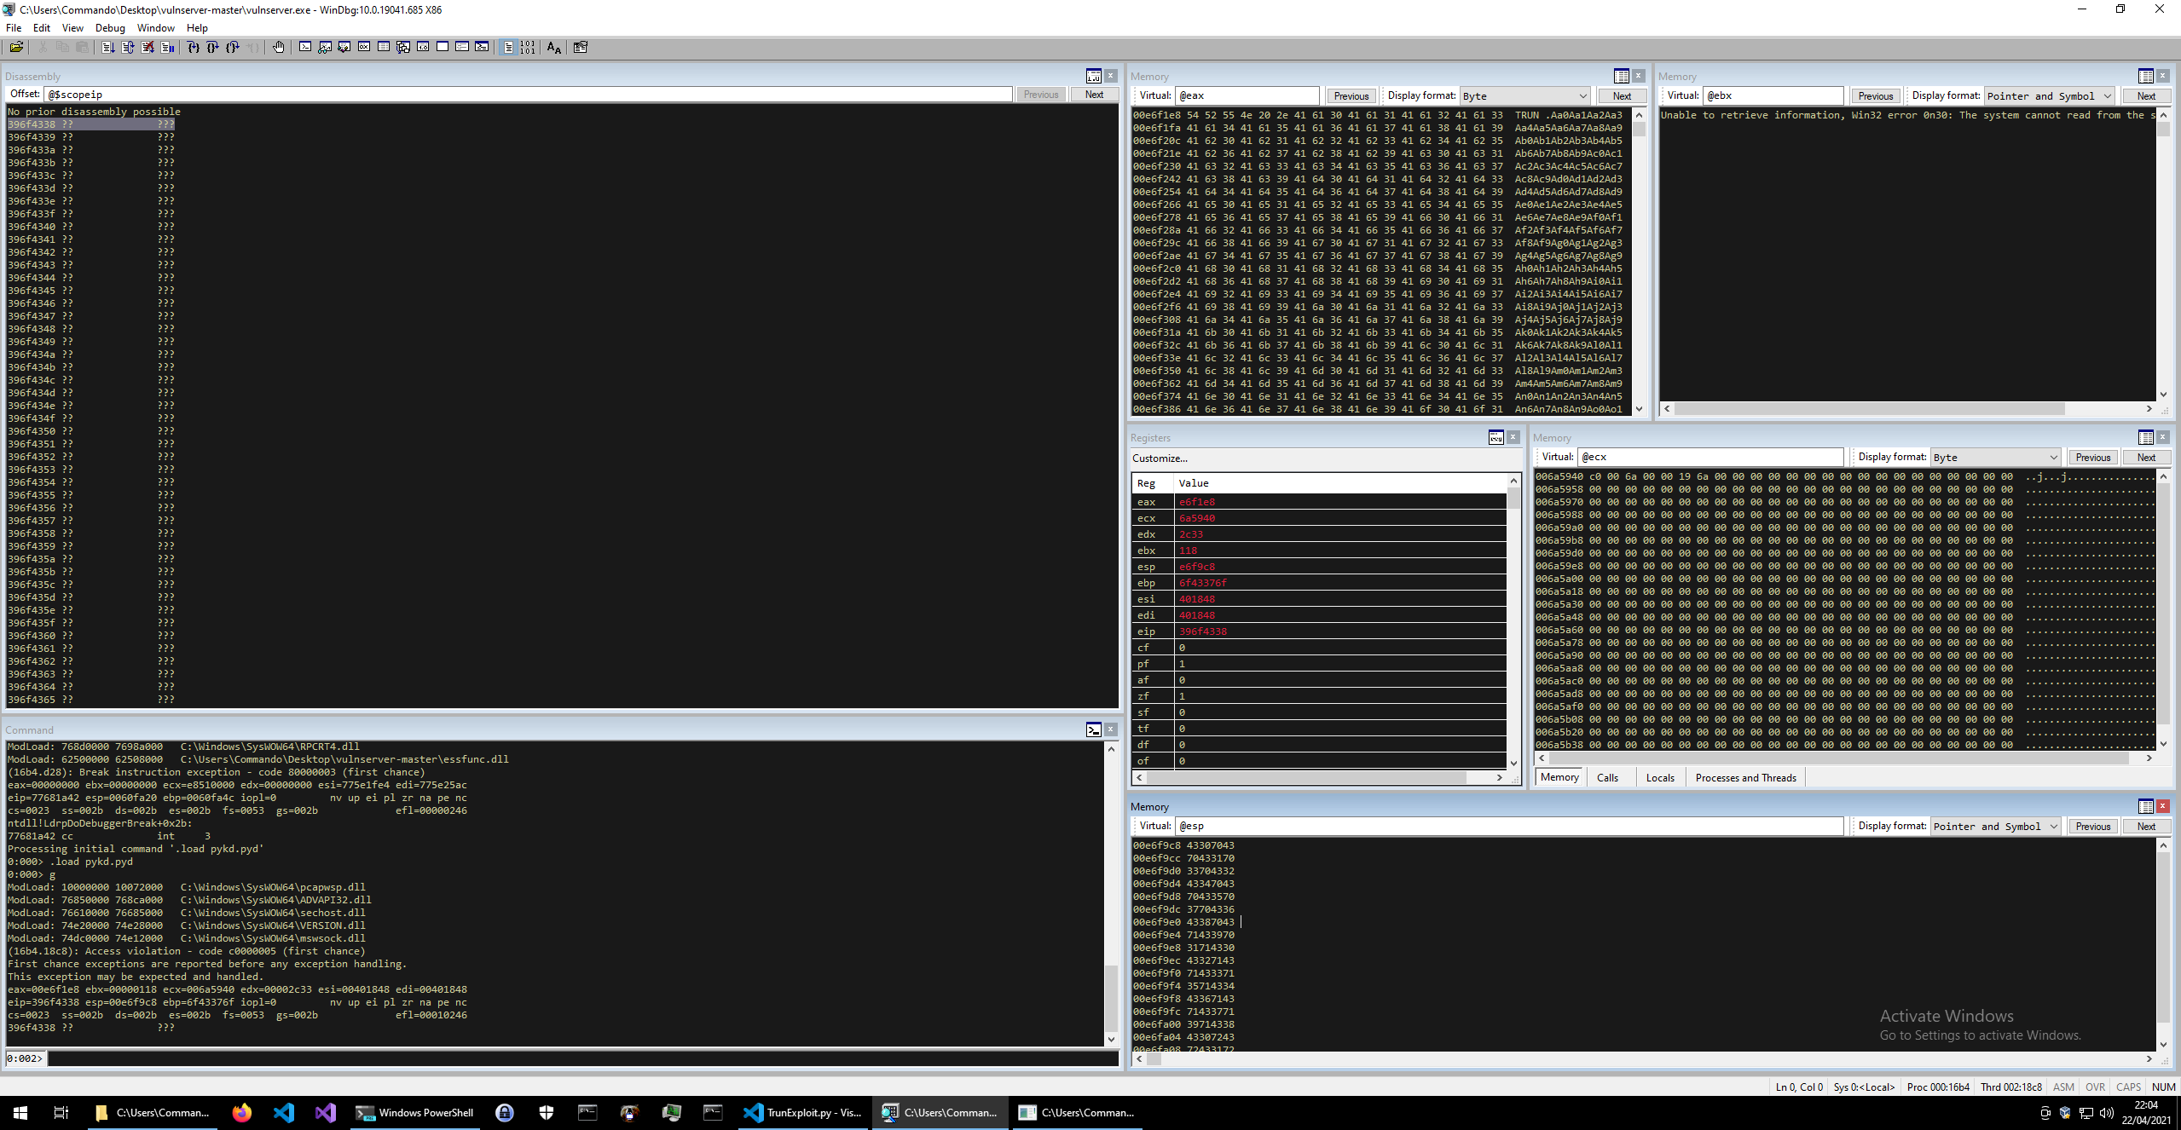Open the Memory window toolbar icon
The height and width of the screenshot is (1130, 2181).
(x=384, y=47)
